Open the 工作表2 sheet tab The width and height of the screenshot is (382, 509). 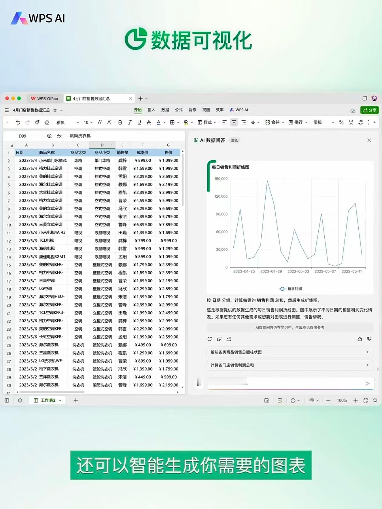[48, 400]
